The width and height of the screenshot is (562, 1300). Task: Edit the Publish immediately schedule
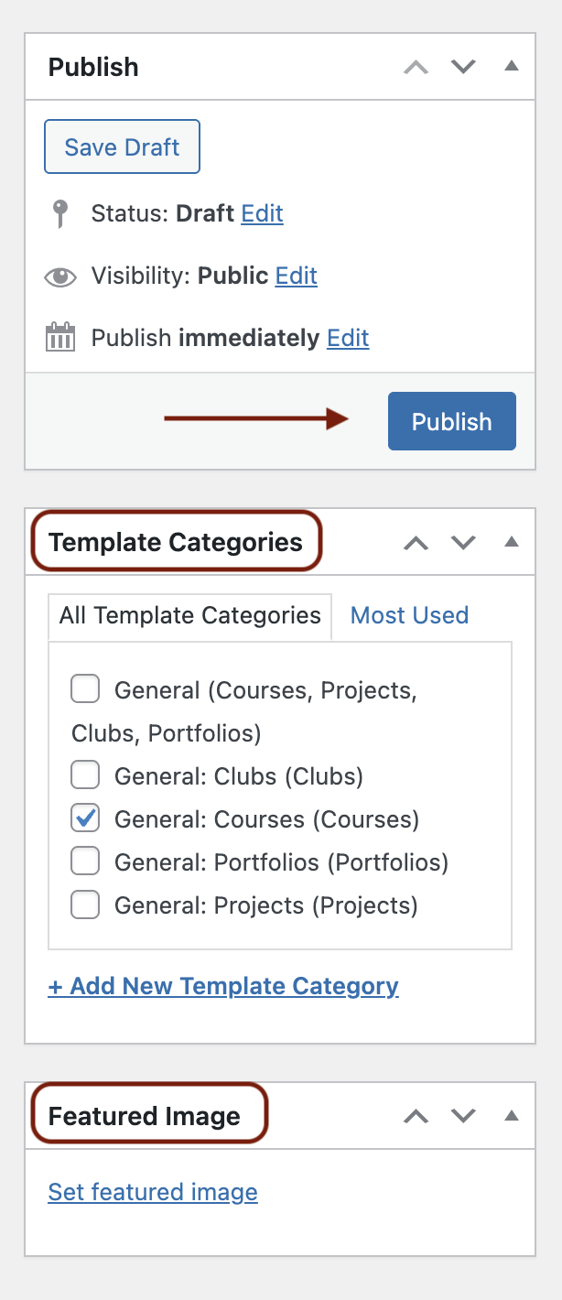tap(348, 338)
